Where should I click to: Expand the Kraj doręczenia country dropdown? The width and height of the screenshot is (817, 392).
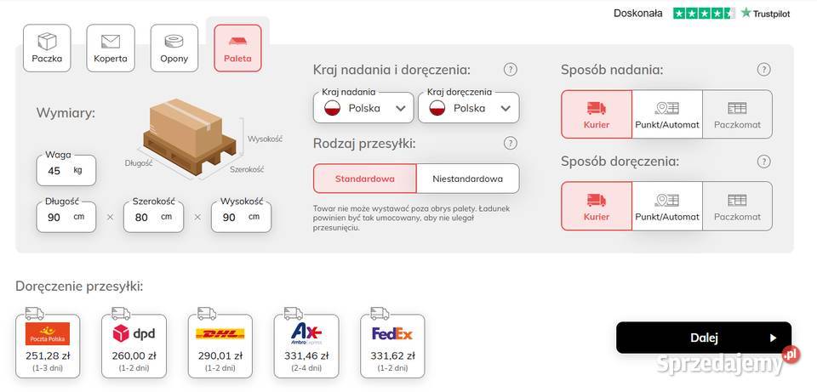pos(468,108)
